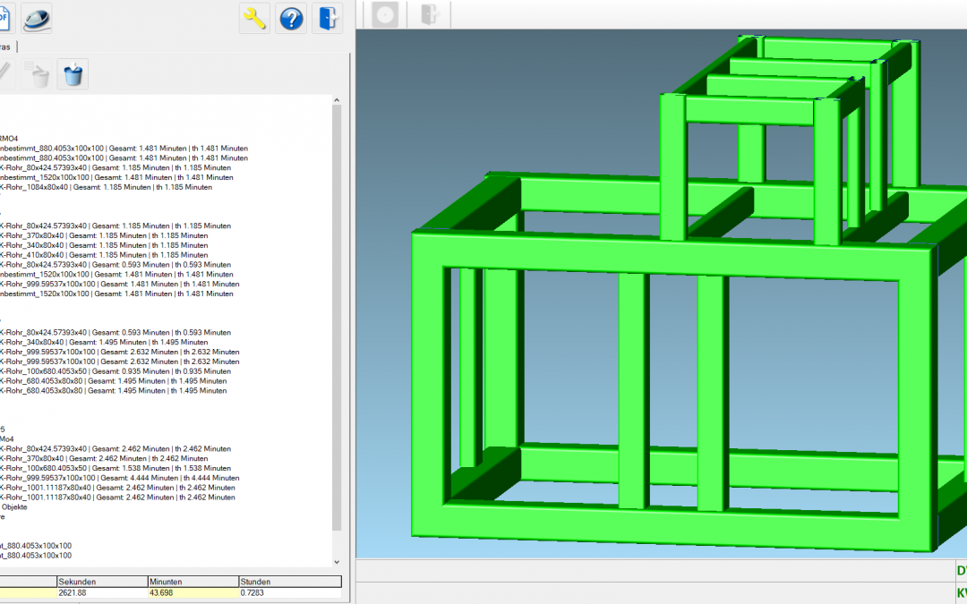This screenshot has height=604, width=967.
Task: Open help via the blue question mark
Action: coord(291,18)
